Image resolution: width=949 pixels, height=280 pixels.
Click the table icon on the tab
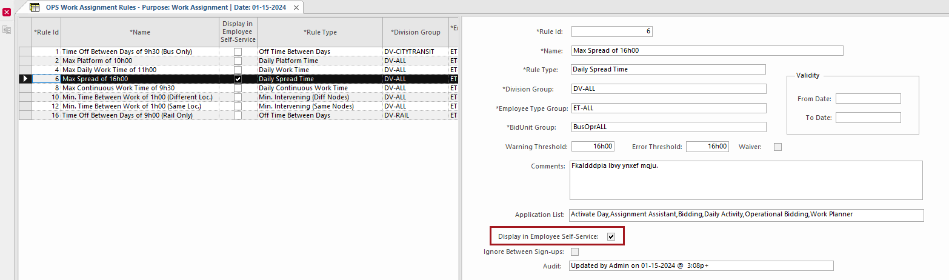35,7
